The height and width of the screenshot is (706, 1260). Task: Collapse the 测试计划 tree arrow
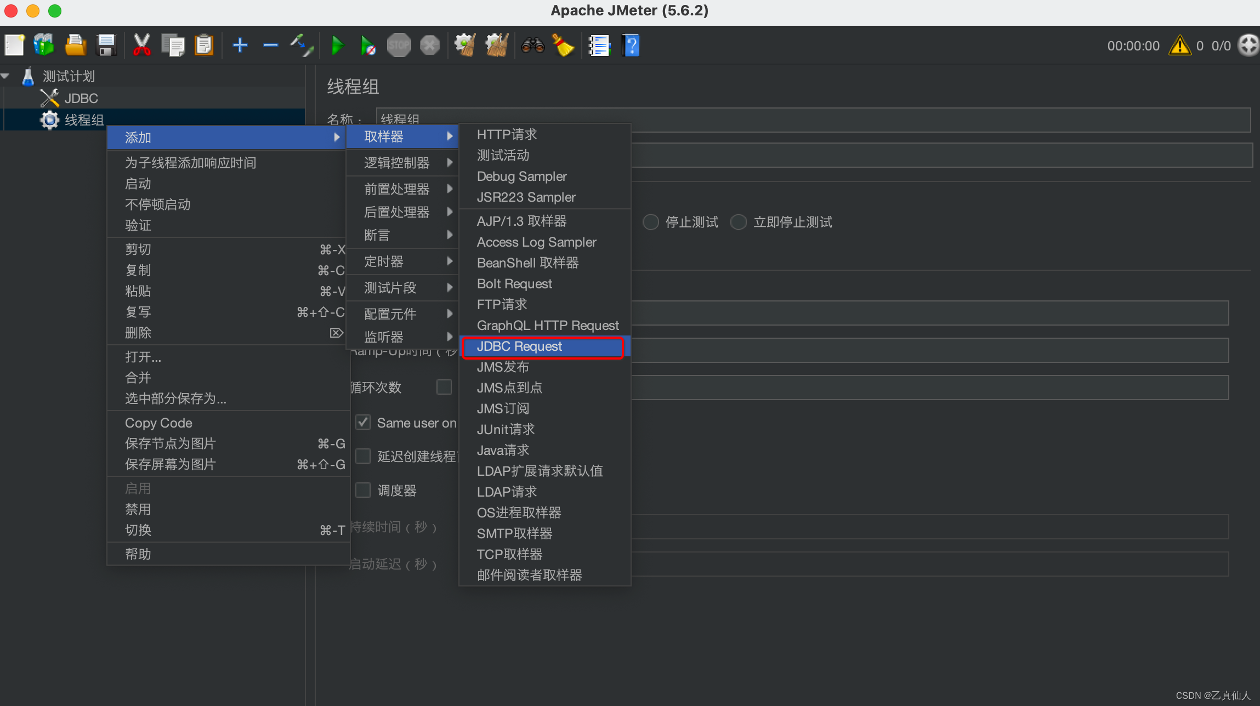pyautogui.click(x=5, y=76)
